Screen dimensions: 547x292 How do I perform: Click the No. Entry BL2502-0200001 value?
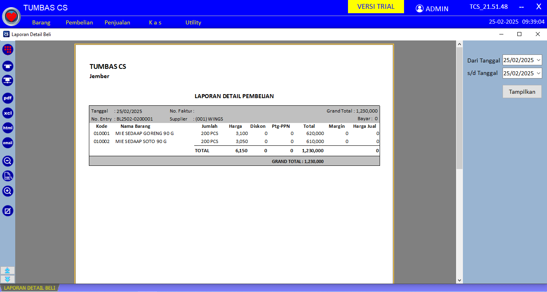coord(135,119)
